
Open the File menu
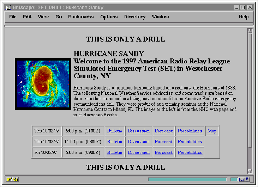tap(13, 17)
